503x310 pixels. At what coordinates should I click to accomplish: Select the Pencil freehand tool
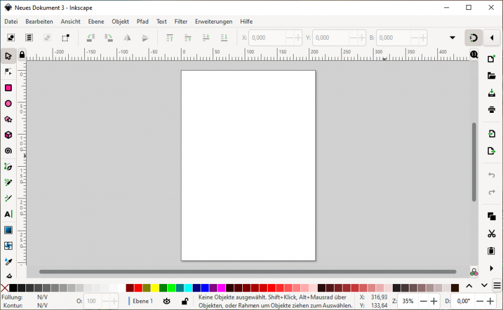point(8,183)
